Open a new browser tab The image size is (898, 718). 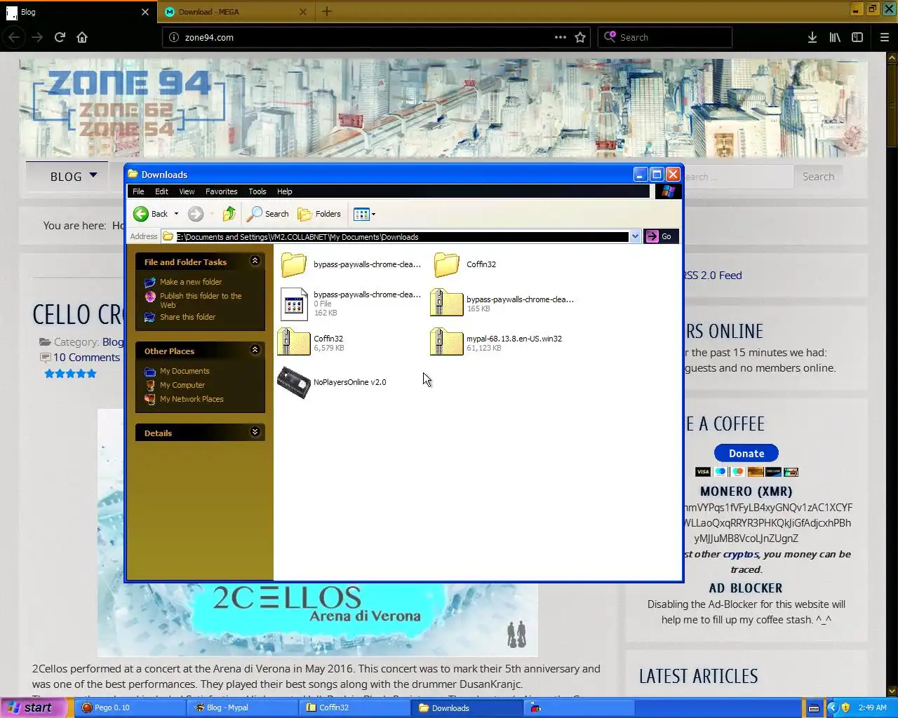click(x=326, y=11)
